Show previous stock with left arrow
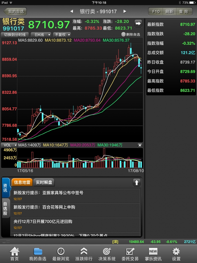The width and height of the screenshot is (197, 263). click(72, 12)
